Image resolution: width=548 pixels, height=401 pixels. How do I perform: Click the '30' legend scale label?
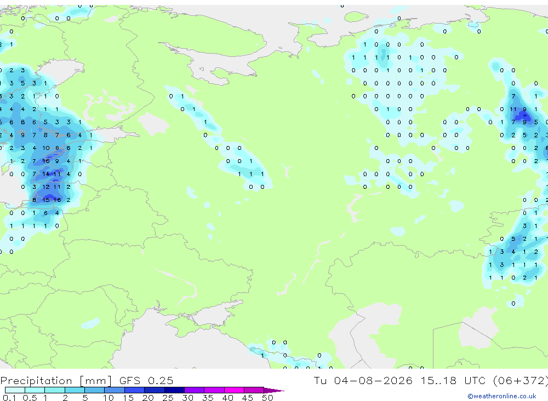[x=187, y=398]
